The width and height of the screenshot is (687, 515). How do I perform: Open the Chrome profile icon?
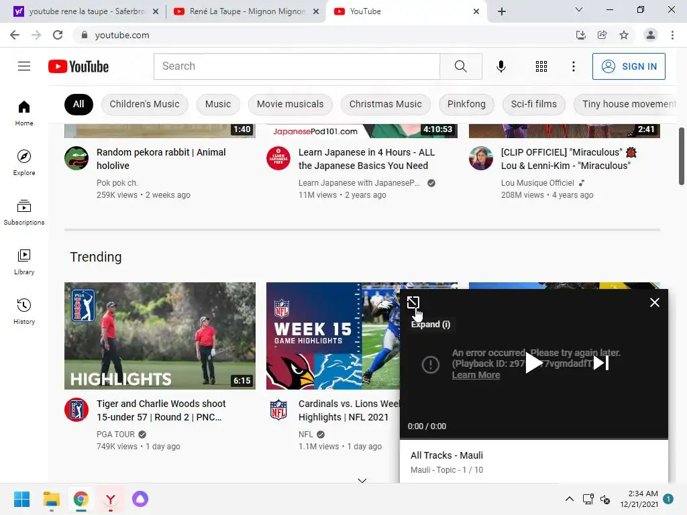click(x=651, y=35)
